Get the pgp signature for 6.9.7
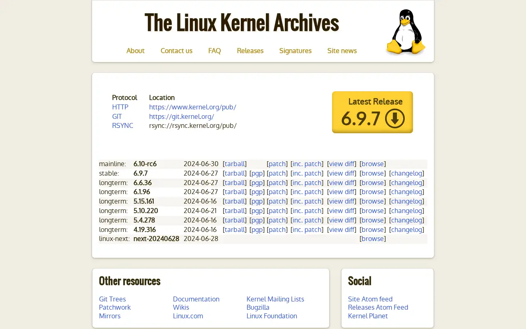Viewport: 526px width, 329px height. (x=257, y=173)
